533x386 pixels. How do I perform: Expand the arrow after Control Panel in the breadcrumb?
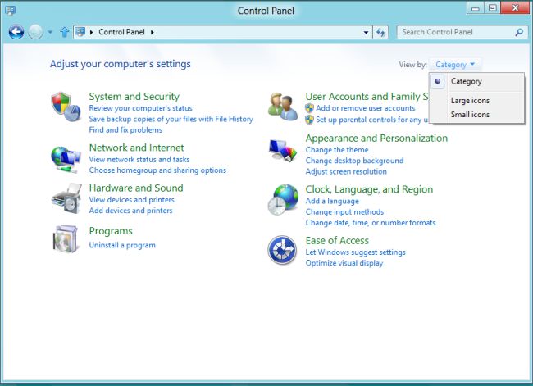tap(152, 32)
